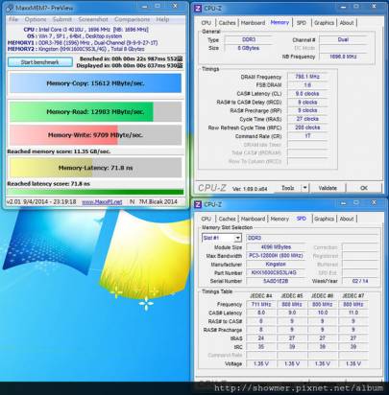The height and width of the screenshot is (395, 389).
Task: Switch to Caches tab in bottom CPU-Z window
Action: [x=227, y=219]
